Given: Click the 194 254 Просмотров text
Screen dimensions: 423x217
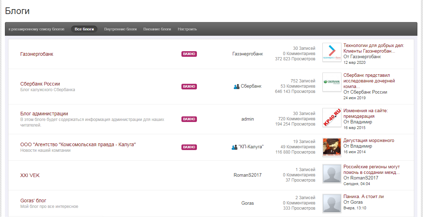Looking at the screenshot, I should [x=295, y=124].
